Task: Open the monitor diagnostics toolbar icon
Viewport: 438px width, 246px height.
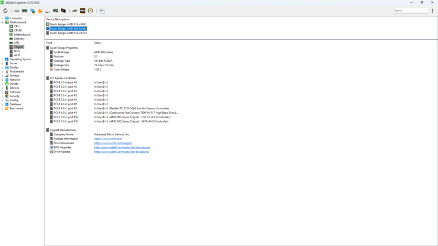Action: [63, 10]
